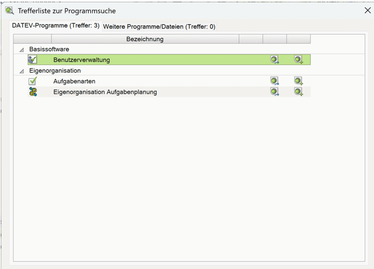Screen dimensions: 374x269
Task: Click the green-plus icon in Aufgabenarten row
Action: [x=299, y=81]
